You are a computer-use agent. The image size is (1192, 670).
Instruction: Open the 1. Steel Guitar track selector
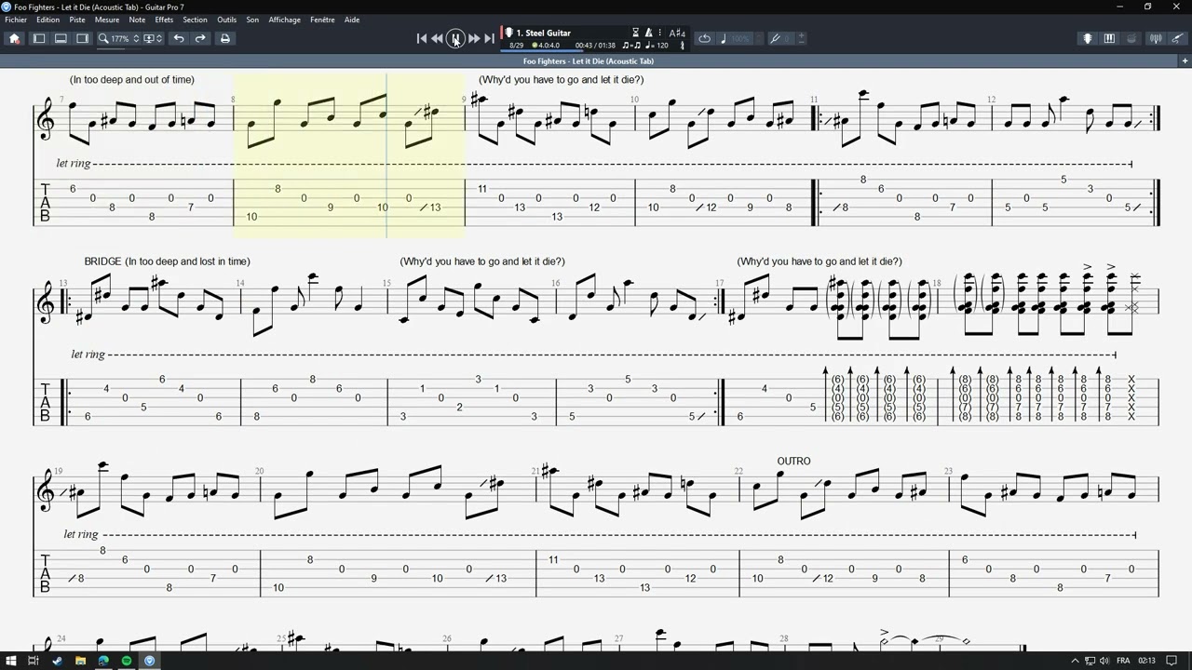[544, 33]
